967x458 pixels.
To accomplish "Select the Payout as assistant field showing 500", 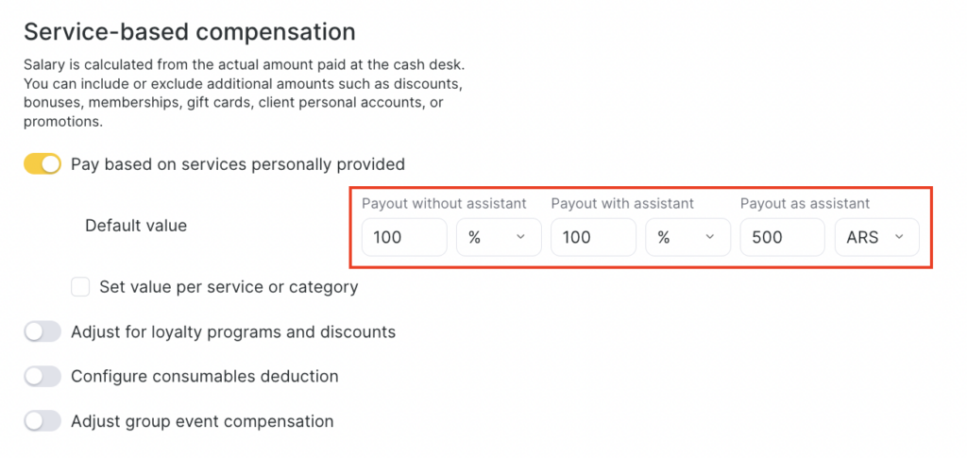I will (782, 238).
